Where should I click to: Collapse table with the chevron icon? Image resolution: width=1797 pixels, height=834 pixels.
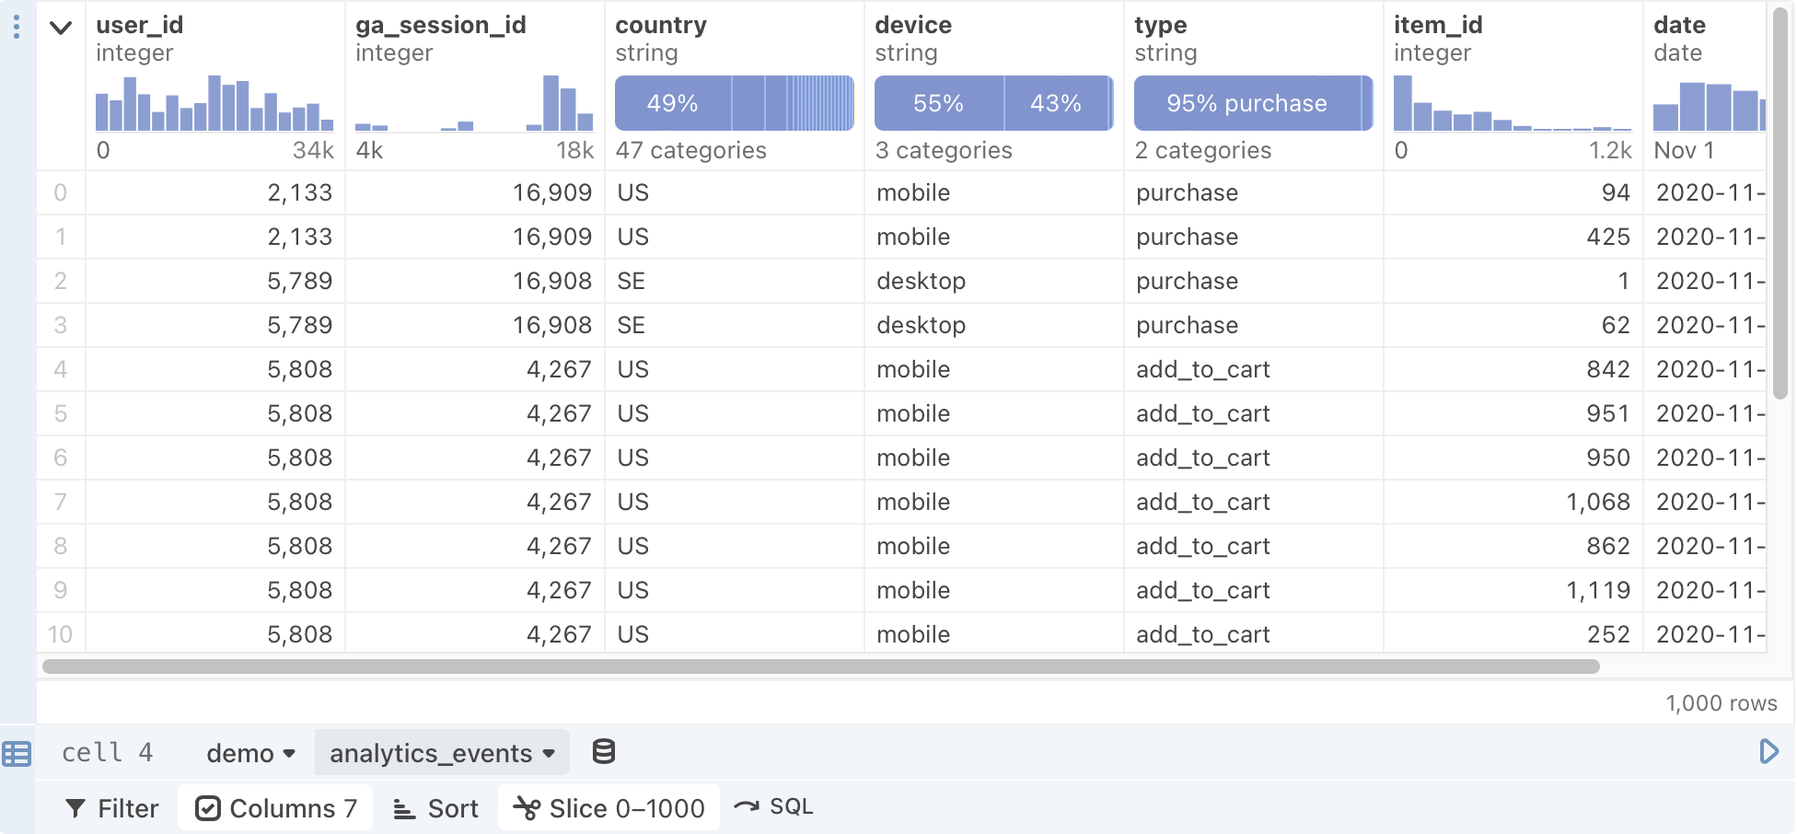(x=61, y=28)
